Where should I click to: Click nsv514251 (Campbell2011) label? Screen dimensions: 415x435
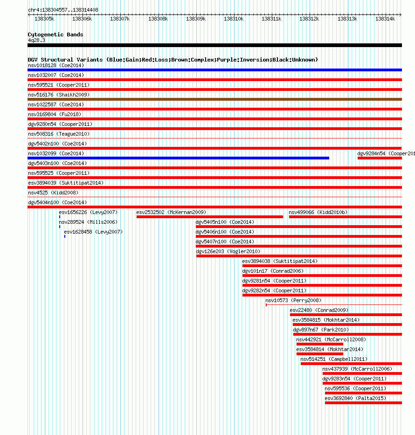tap(334, 359)
